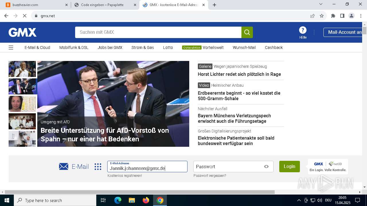Open Jobs bei GMX menu item
Viewport: 367px width, 206px height.
[x=110, y=47]
